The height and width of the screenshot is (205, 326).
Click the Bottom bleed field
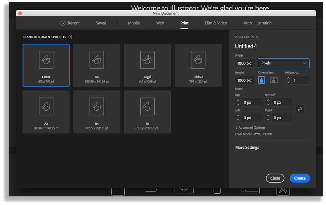click(282, 102)
